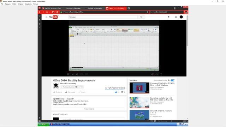The image size is (226, 127).
Task: Add a web panel in sidebar
Action: [x=40, y=28]
